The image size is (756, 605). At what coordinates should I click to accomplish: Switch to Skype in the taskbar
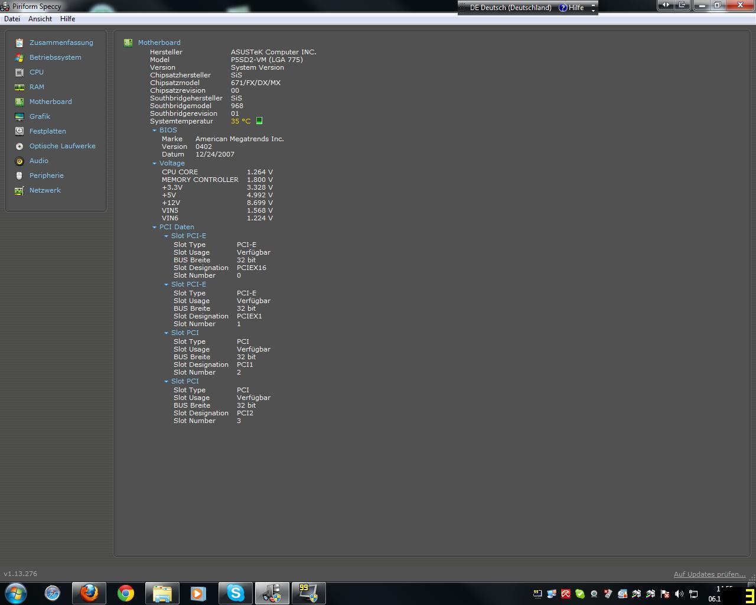[235, 593]
